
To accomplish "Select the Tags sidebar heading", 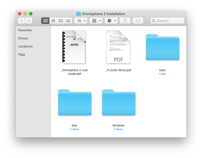I will [22, 54].
